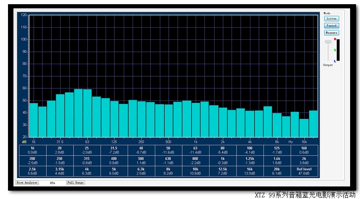
Task: Select the 4k 6.3dB cell
Action: pos(87,171)
